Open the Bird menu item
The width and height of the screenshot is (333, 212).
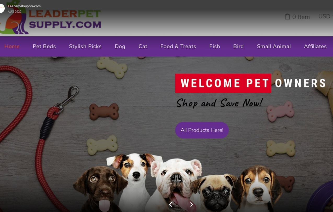click(238, 46)
